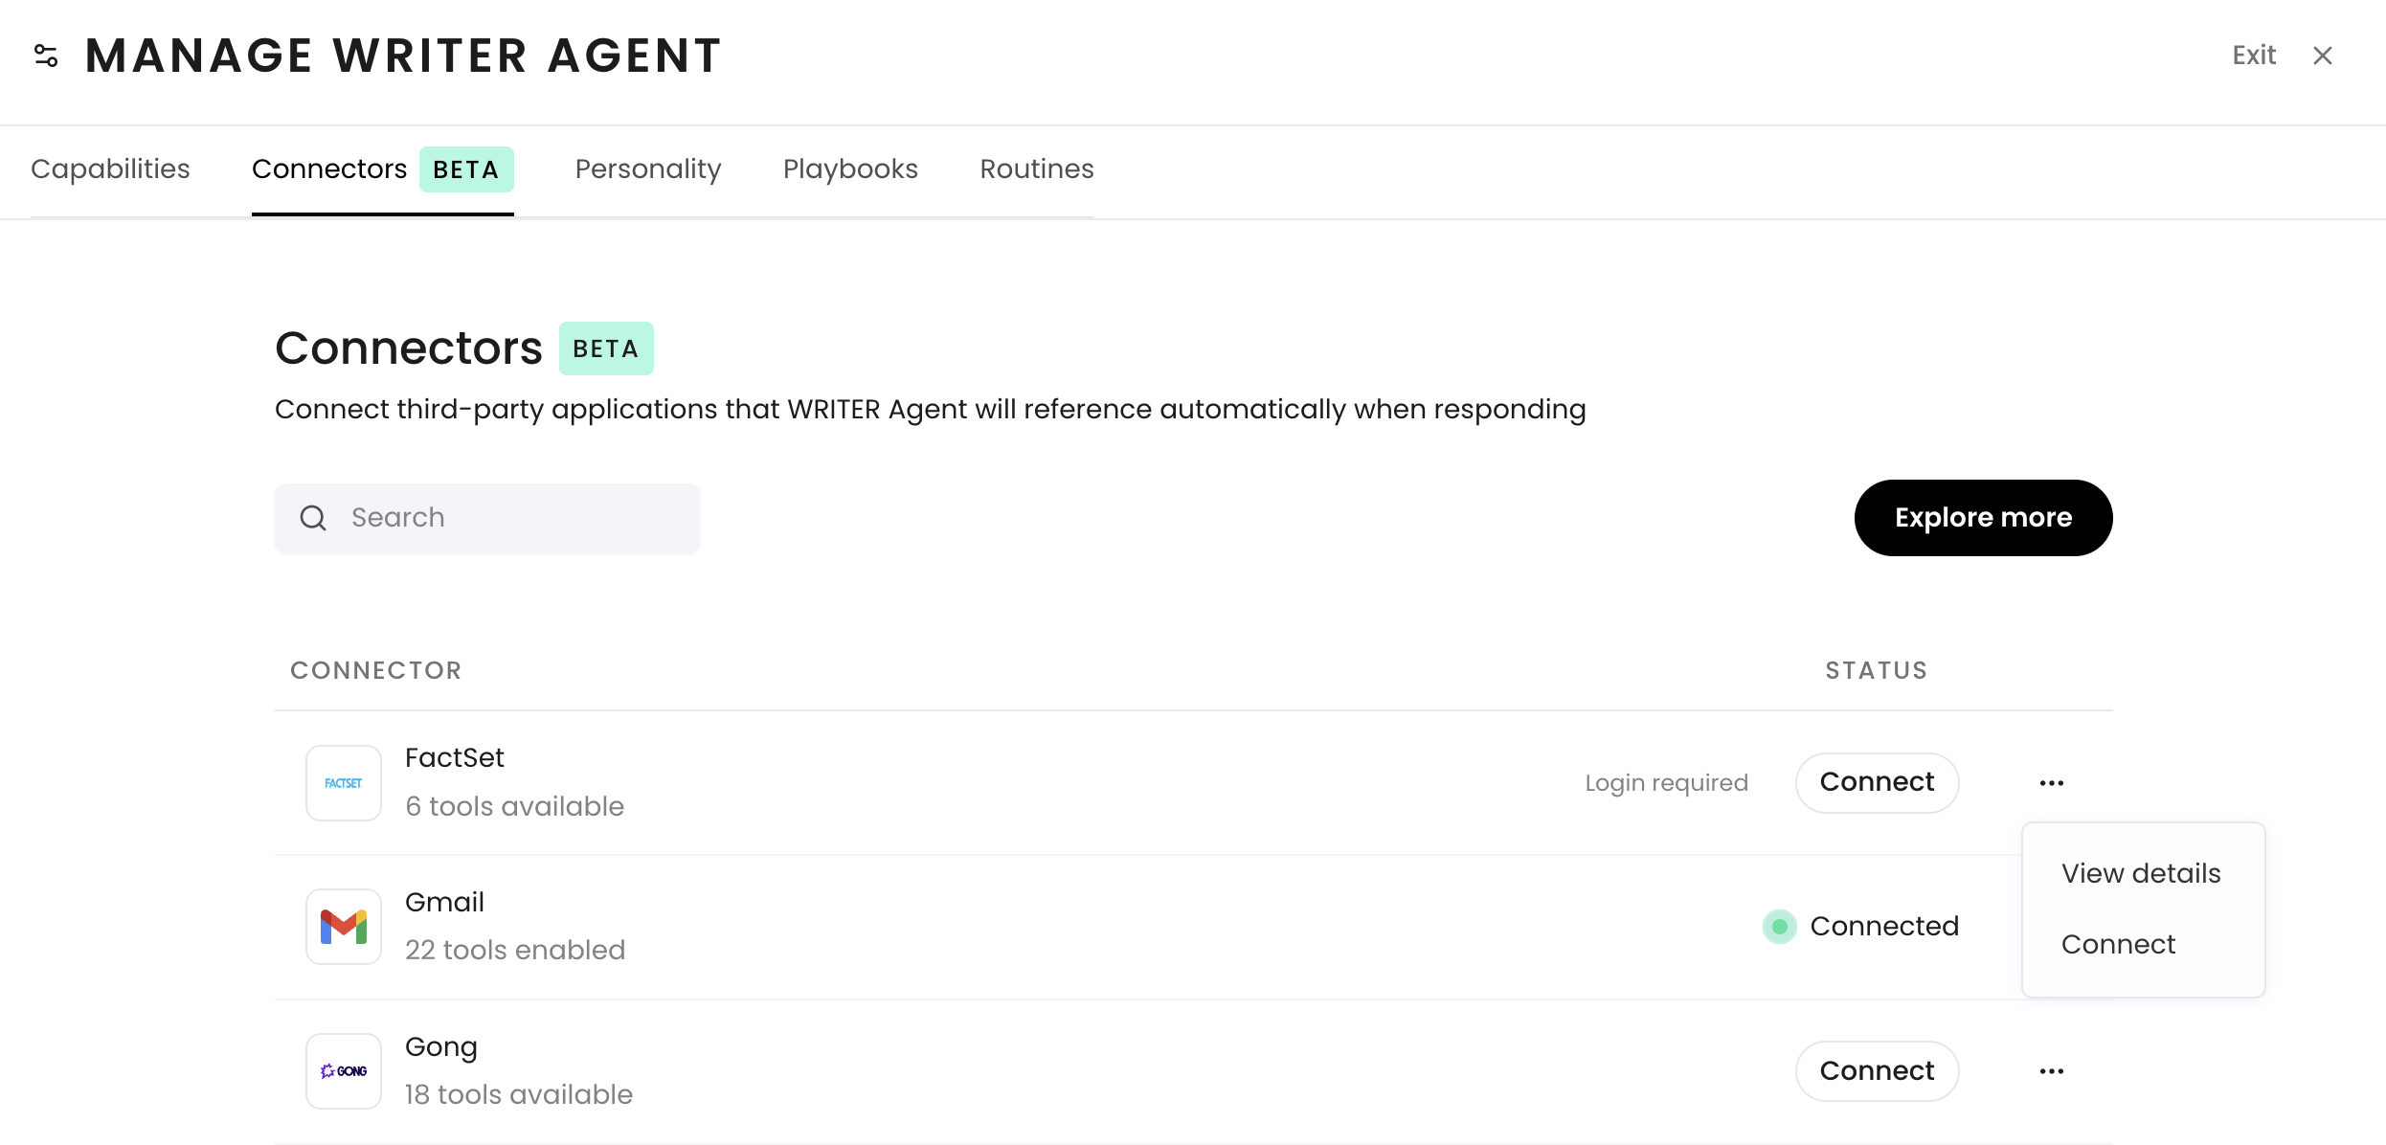Select View details in the popup menu
The height and width of the screenshot is (1145, 2386).
(2141, 873)
